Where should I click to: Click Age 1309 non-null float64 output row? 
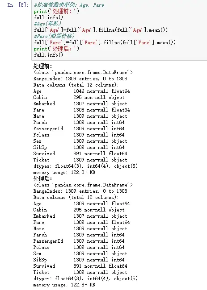click(81, 203)
